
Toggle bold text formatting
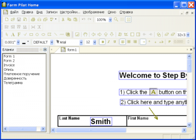click(x=103, y=42)
